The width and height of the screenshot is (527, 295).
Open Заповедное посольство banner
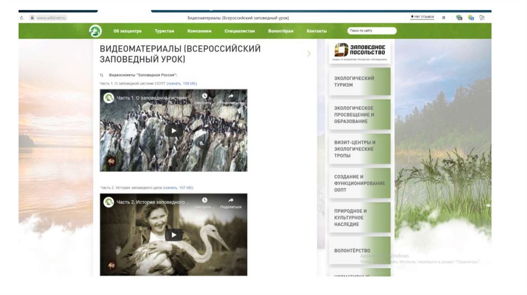click(x=360, y=51)
